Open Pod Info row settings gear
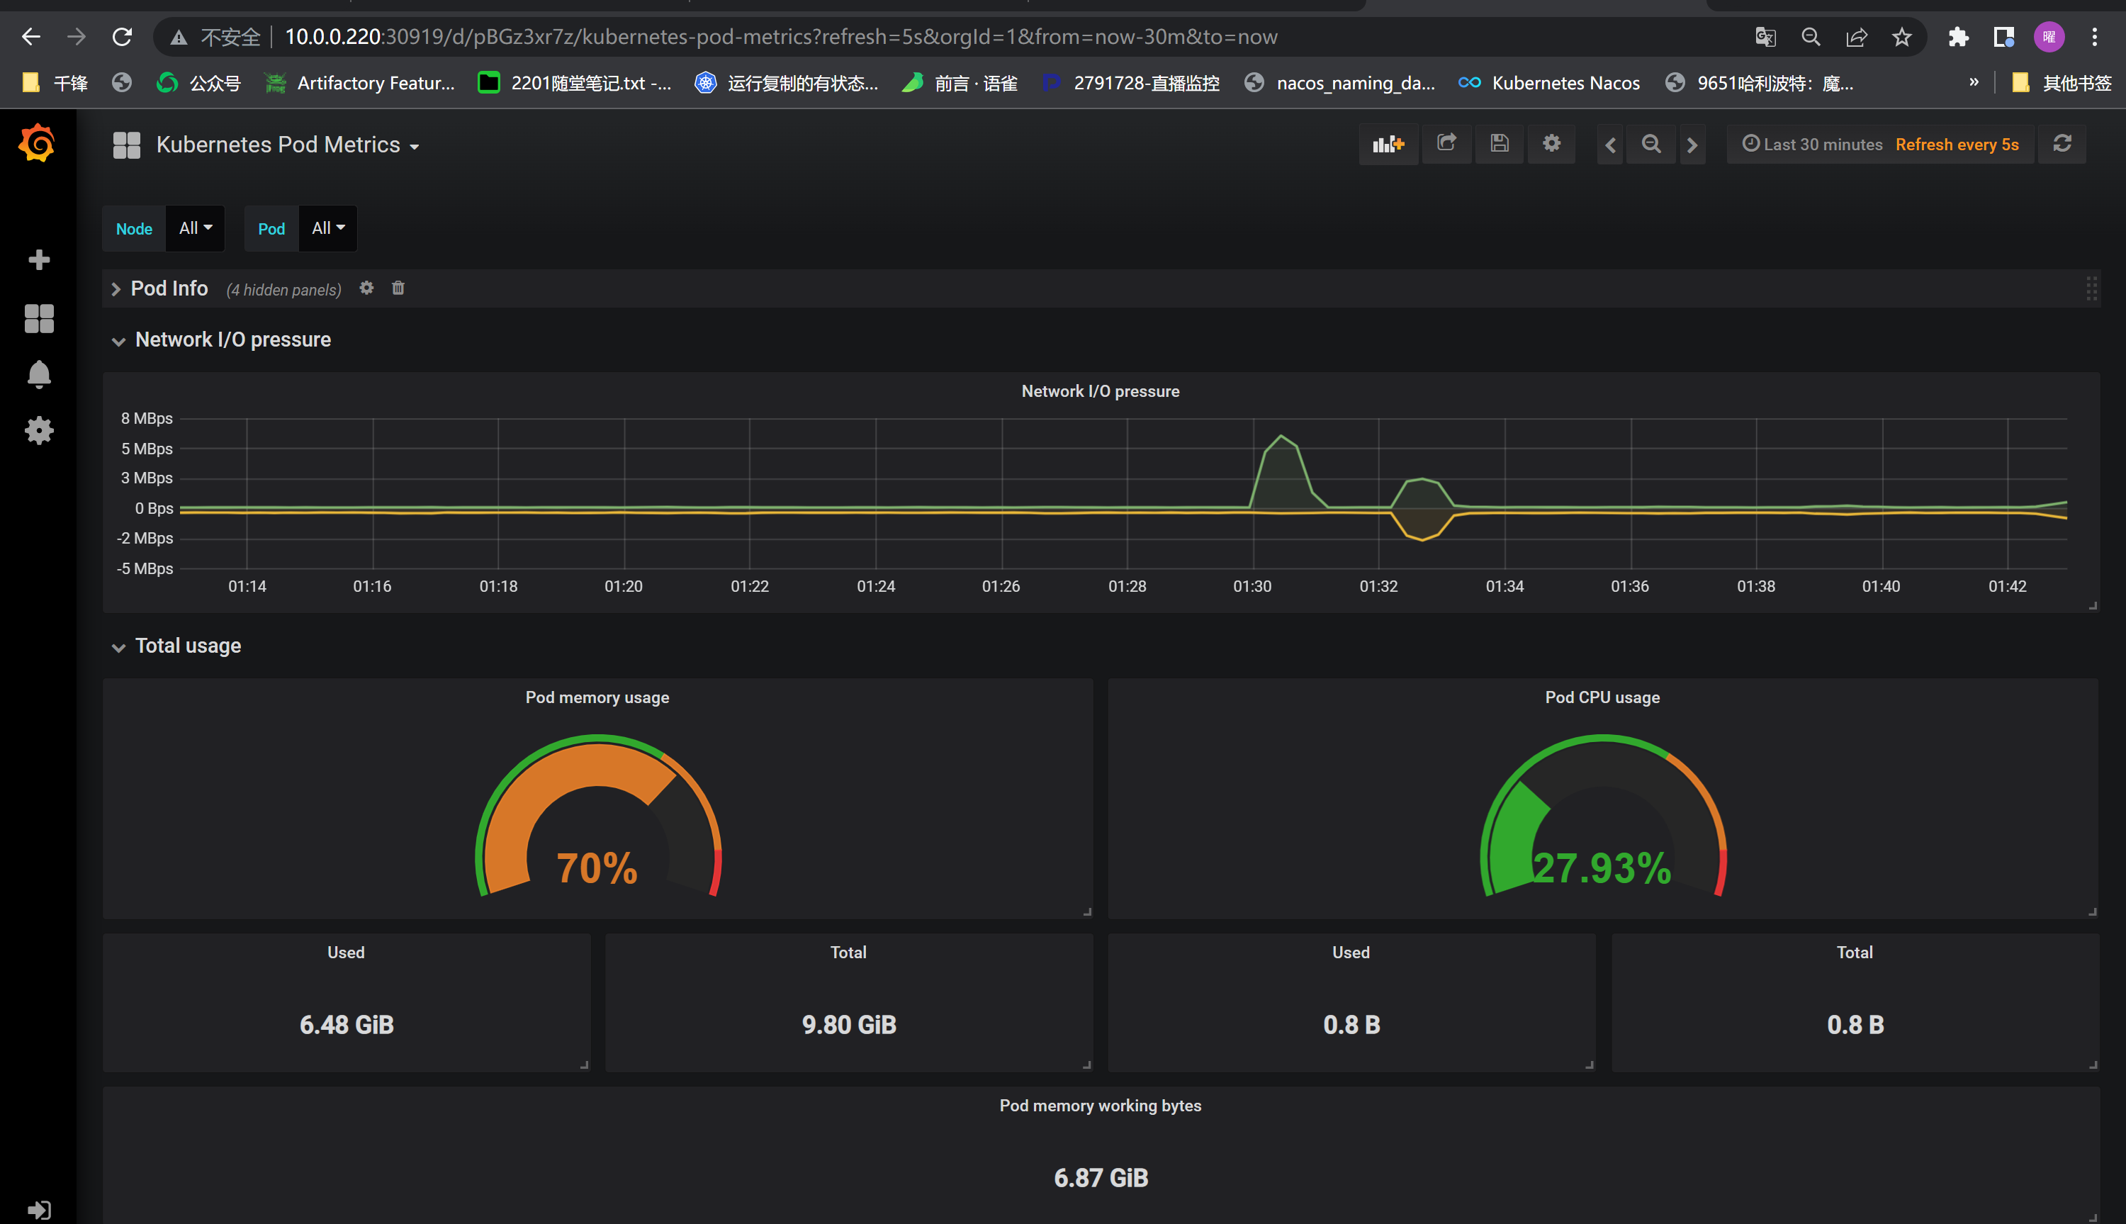The width and height of the screenshot is (2126, 1224). coord(366,288)
